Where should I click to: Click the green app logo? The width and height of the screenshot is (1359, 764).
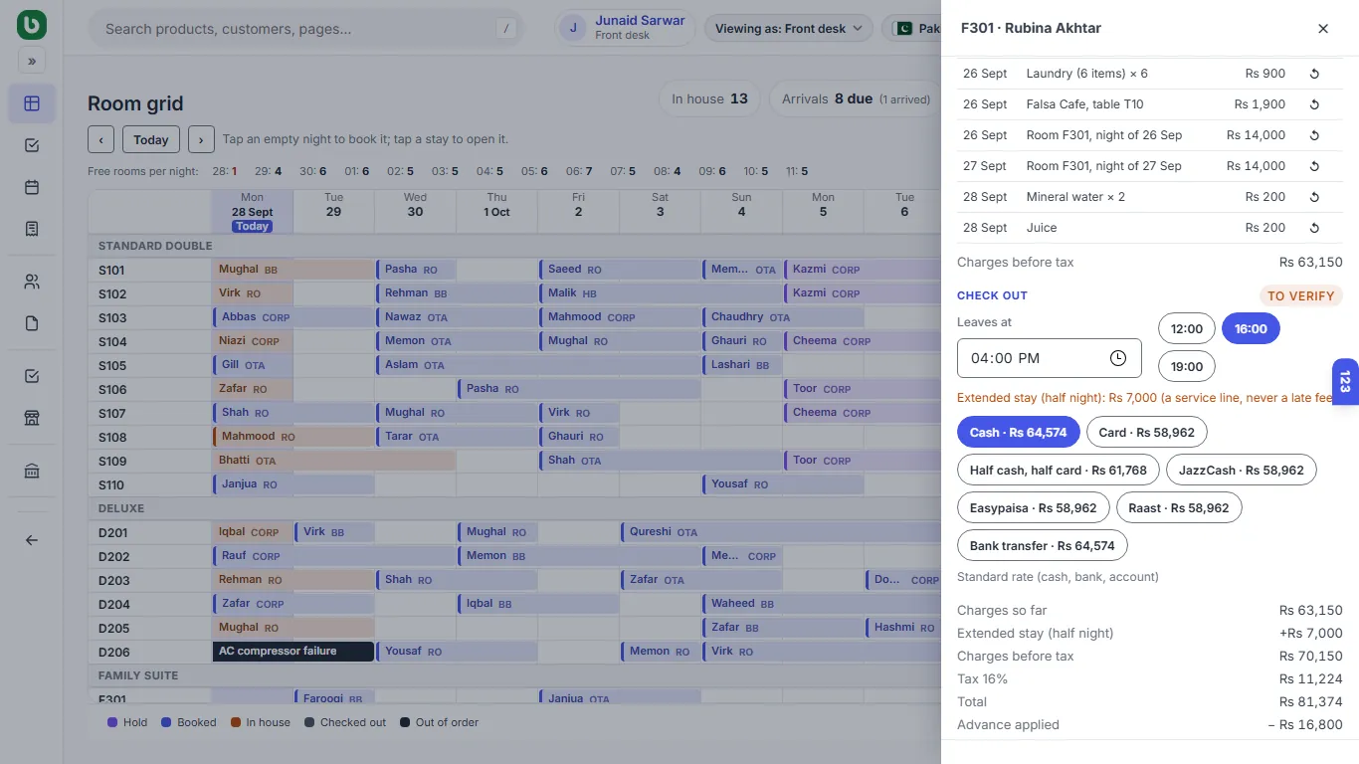[32, 26]
